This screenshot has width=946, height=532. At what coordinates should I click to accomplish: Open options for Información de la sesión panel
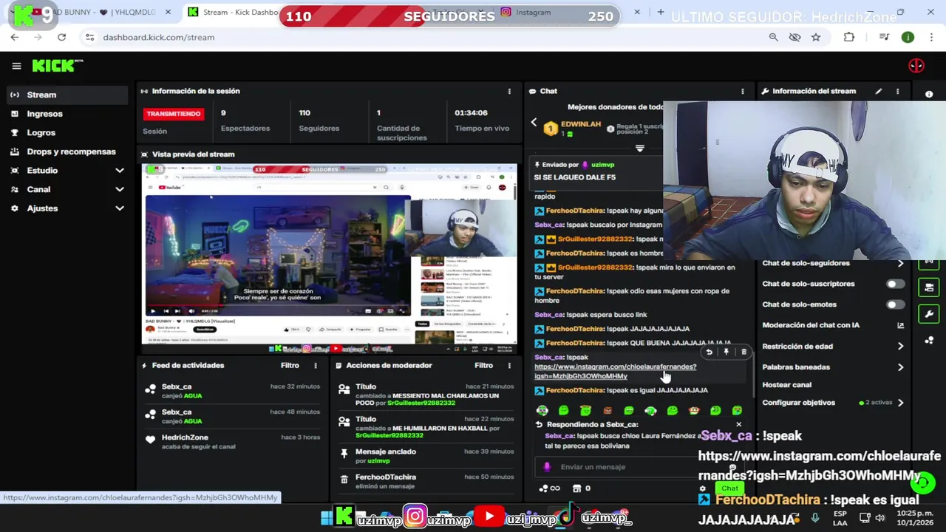(509, 91)
